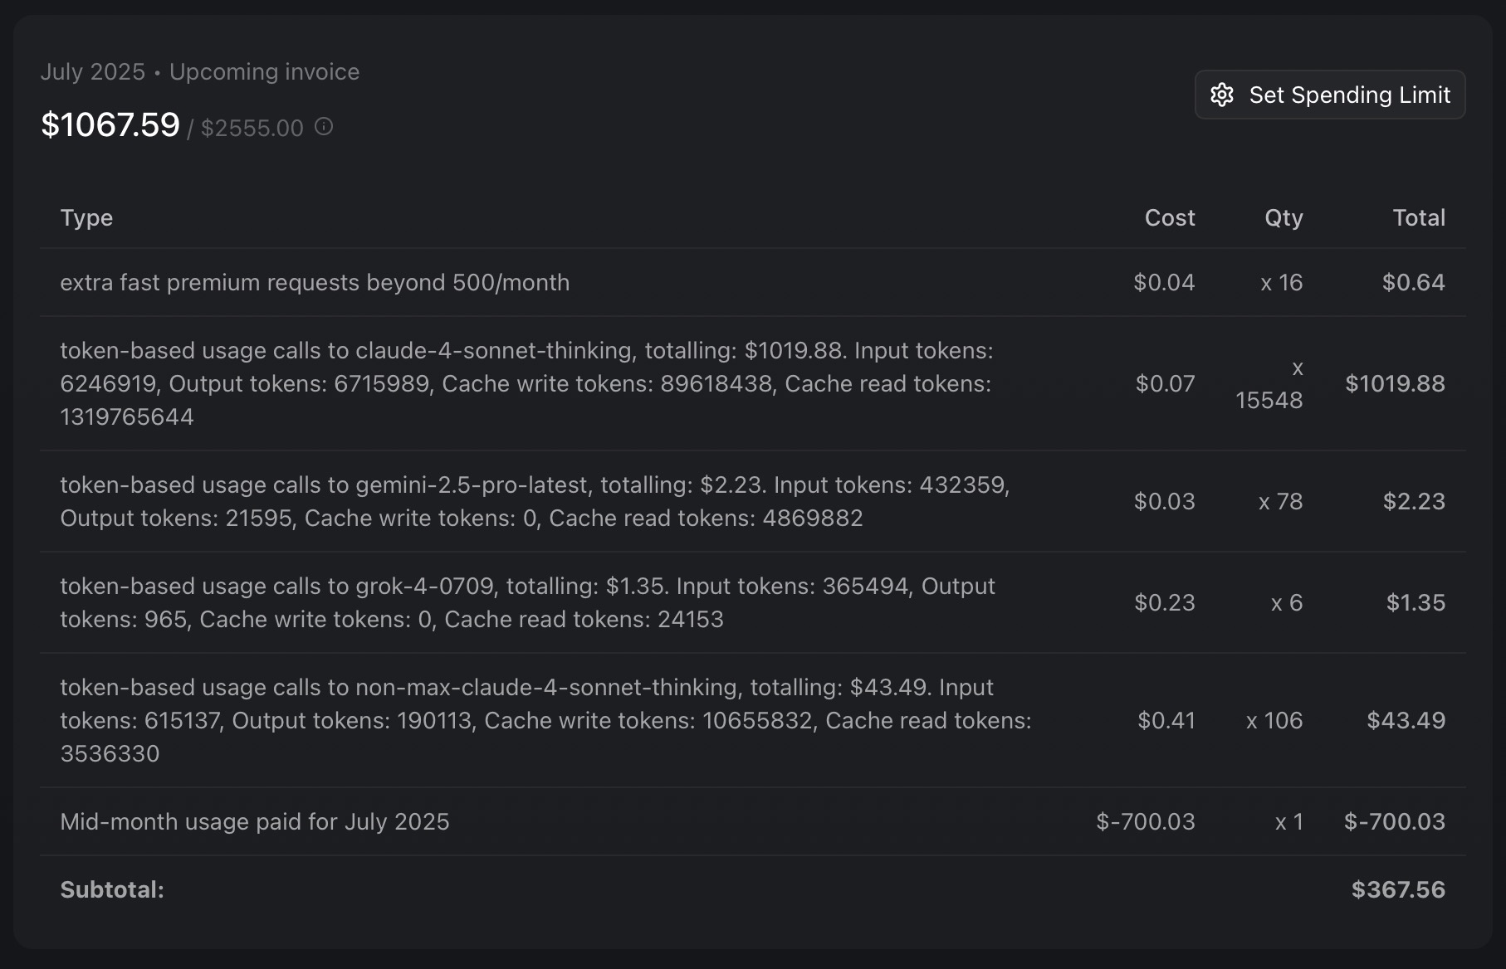Click the gear icon beside Set Spending Limit

pyautogui.click(x=1222, y=95)
